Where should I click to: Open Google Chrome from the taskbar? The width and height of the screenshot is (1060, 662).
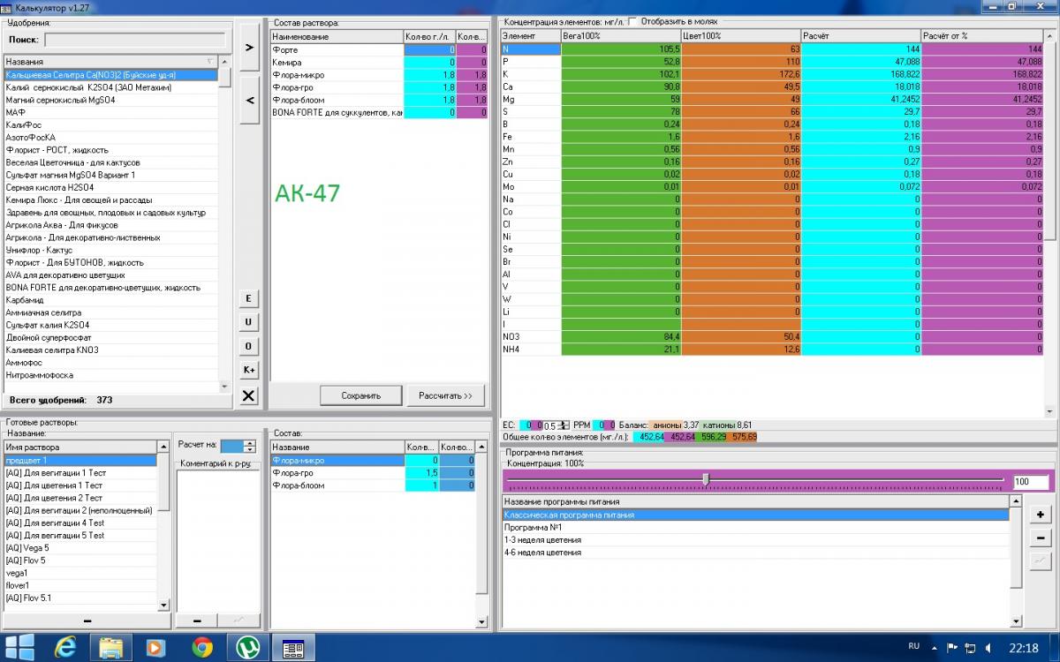coord(201,648)
